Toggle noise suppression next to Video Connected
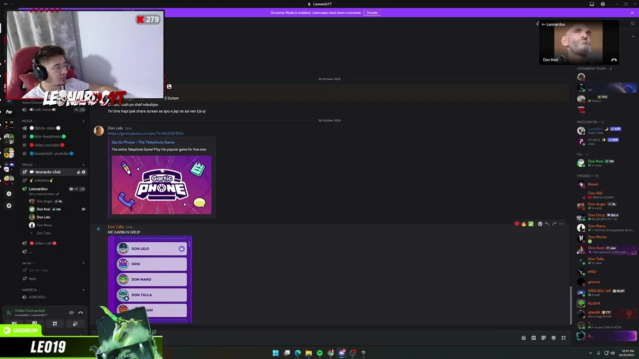The height and width of the screenshot is (359, 639). pyautogui.click(x=71, y=313)
